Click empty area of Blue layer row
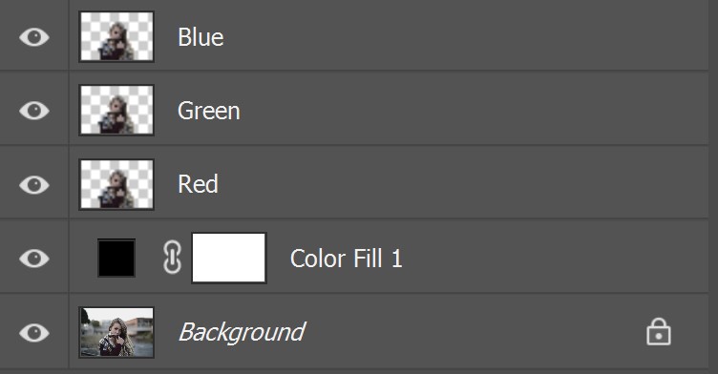This screenshot has height=374, width=718. [458, 36]
